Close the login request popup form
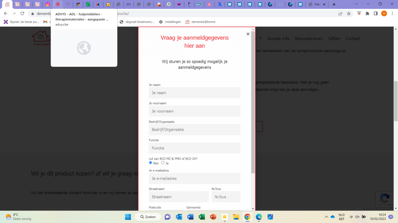This screenshot has height=223, width=398. tap(248, 34)
